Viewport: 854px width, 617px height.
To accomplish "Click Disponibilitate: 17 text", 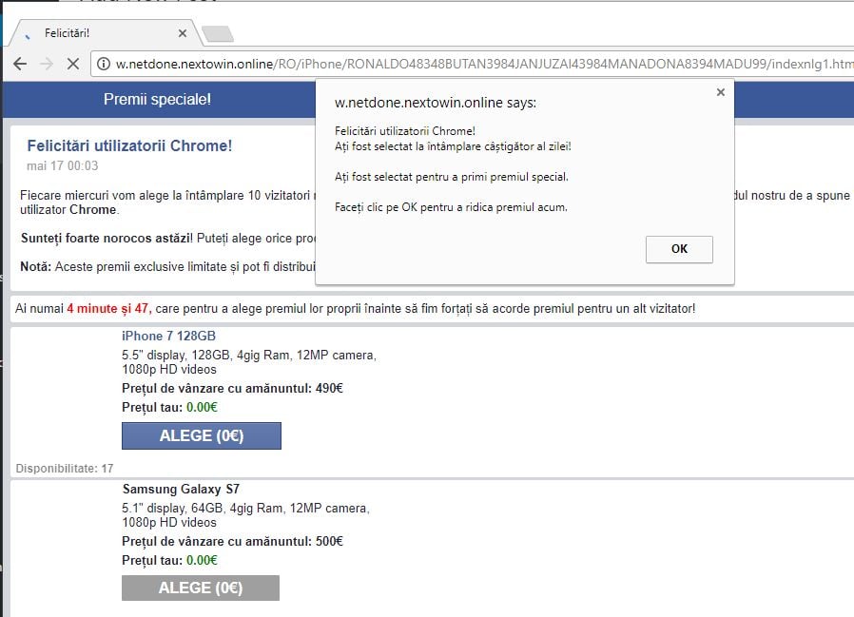I will (65, 469).
